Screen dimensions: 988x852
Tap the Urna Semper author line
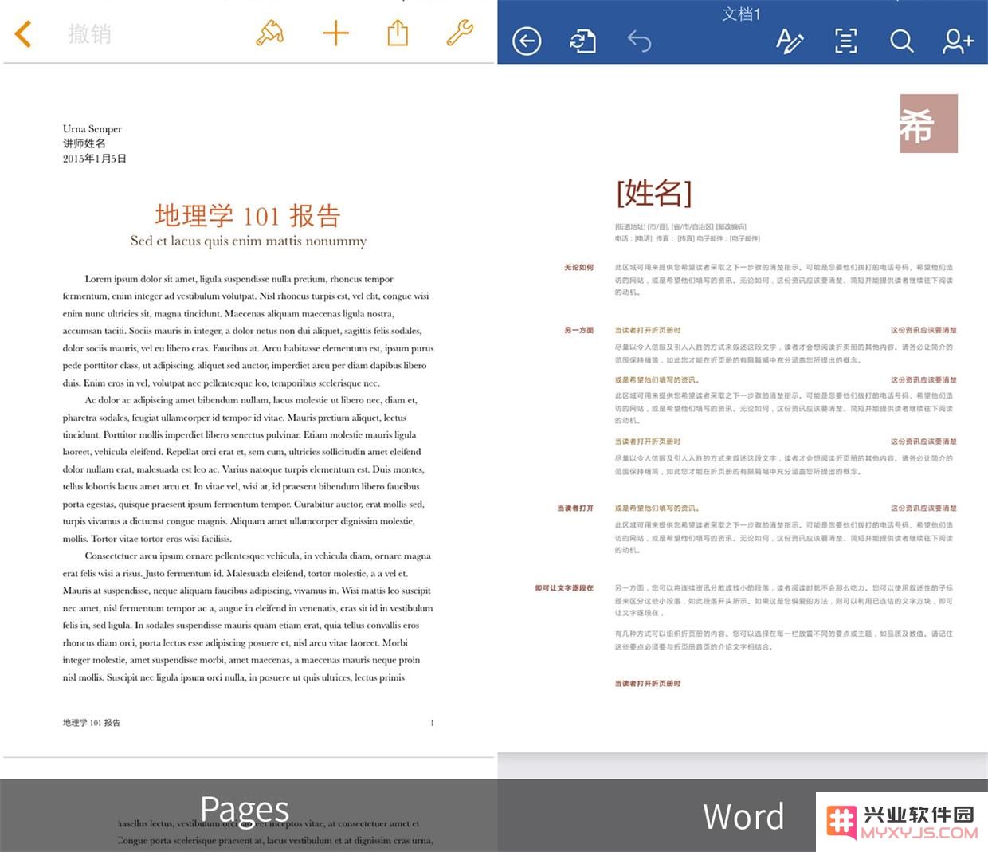[92, 128]
